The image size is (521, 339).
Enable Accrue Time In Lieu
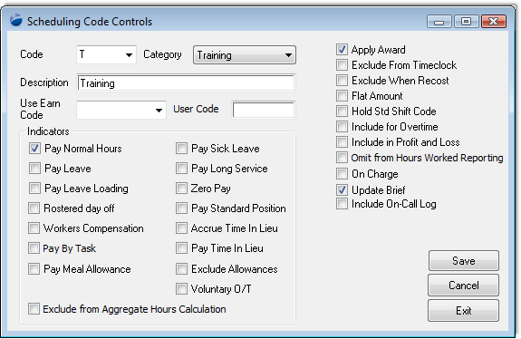pyautogui.click(x=181, y=228)
